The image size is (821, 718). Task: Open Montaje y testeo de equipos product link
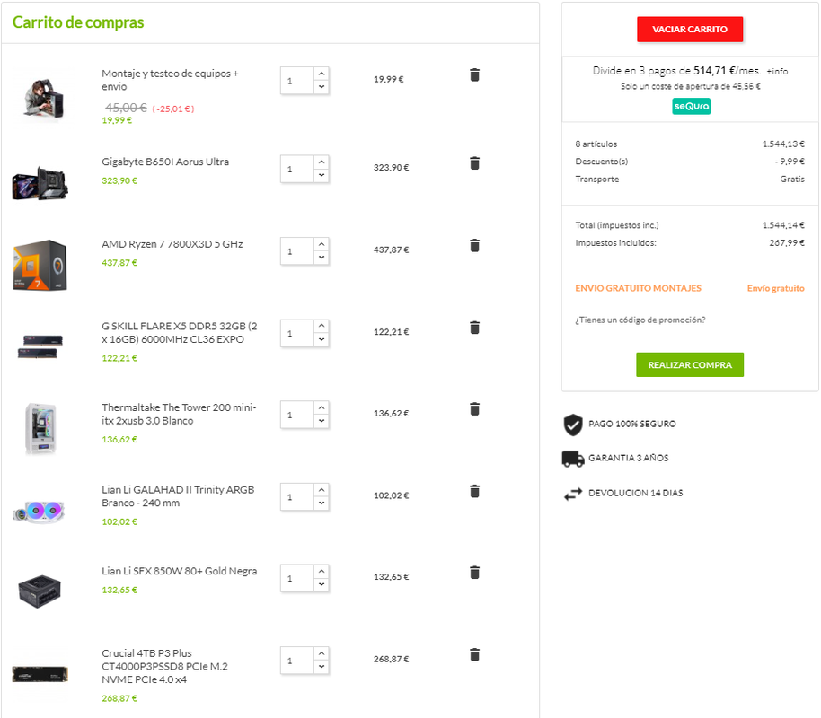pos(170,80)
